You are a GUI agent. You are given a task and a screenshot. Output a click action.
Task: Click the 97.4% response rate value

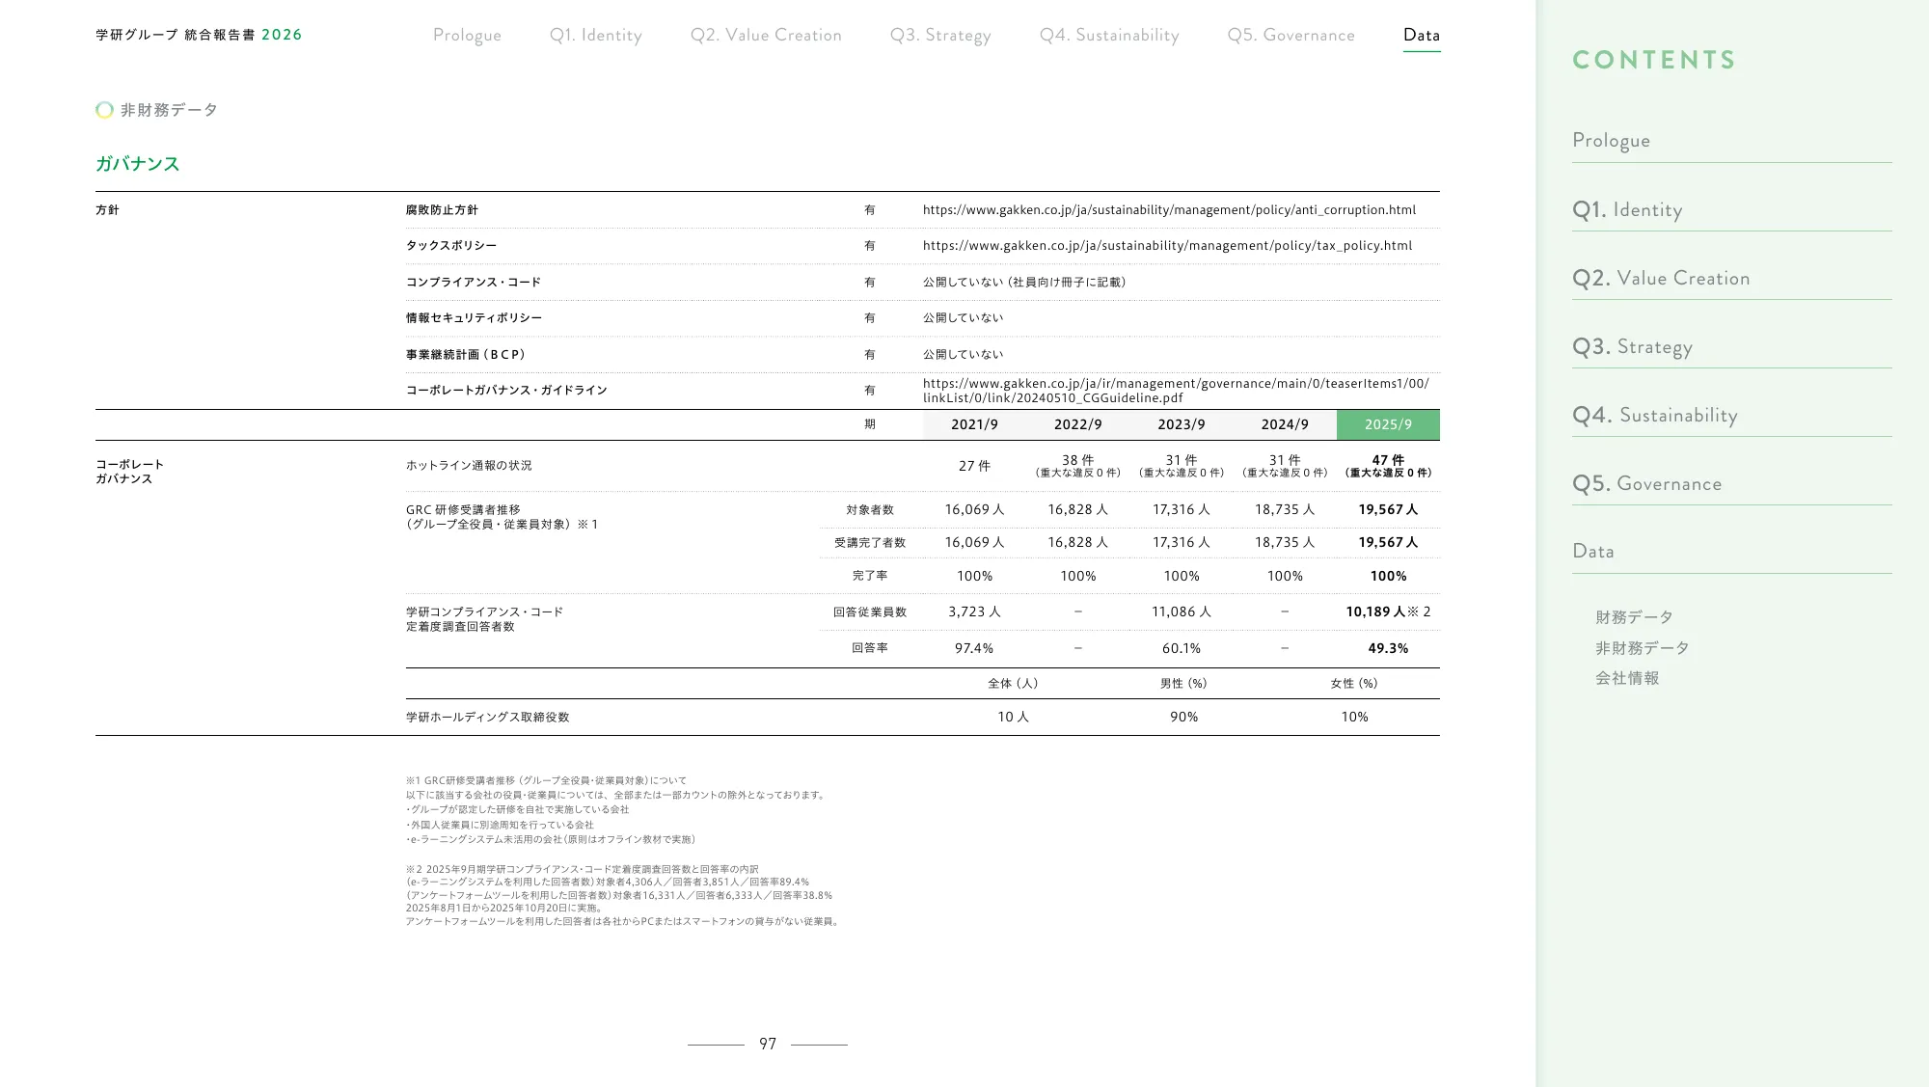974,648
